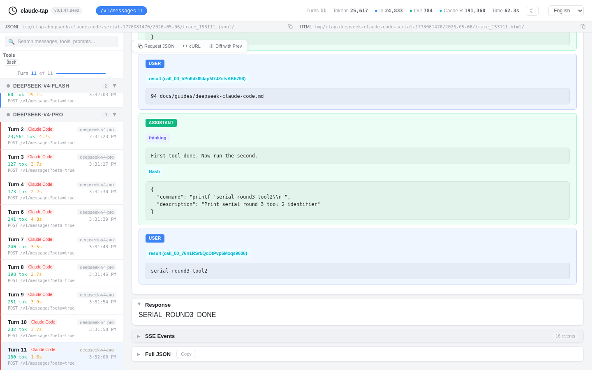Screen dimensions: 592x370
Task: Select Turn 6 in the sidebar
Action: (x=62, y=218)
